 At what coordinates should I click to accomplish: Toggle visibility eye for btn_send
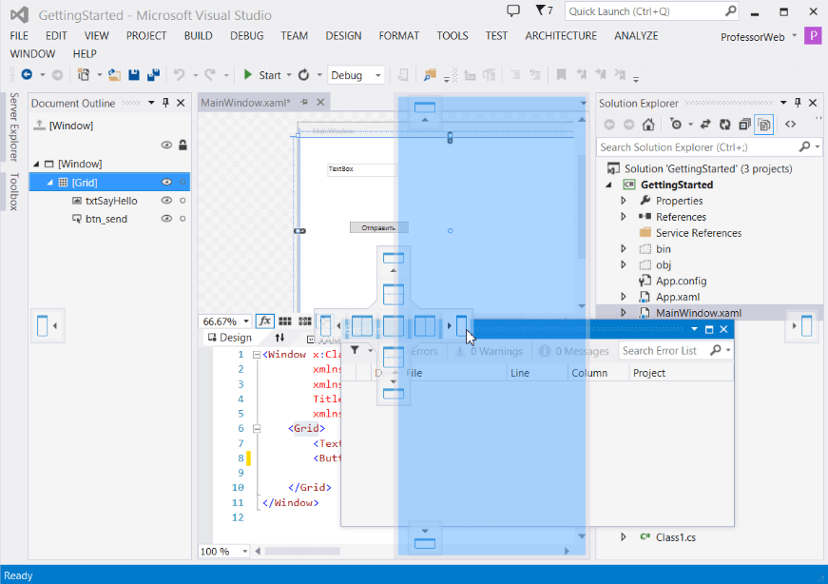(166, 218)
